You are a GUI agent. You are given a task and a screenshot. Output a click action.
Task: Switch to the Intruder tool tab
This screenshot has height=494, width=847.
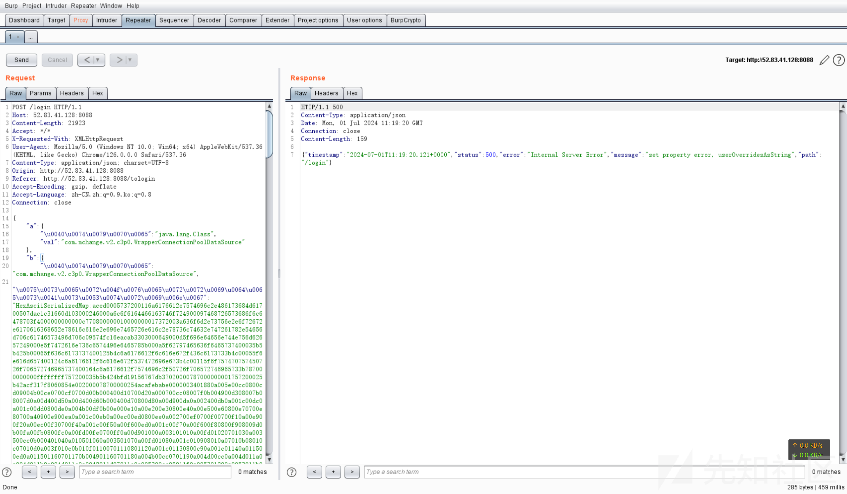point(107,20)
